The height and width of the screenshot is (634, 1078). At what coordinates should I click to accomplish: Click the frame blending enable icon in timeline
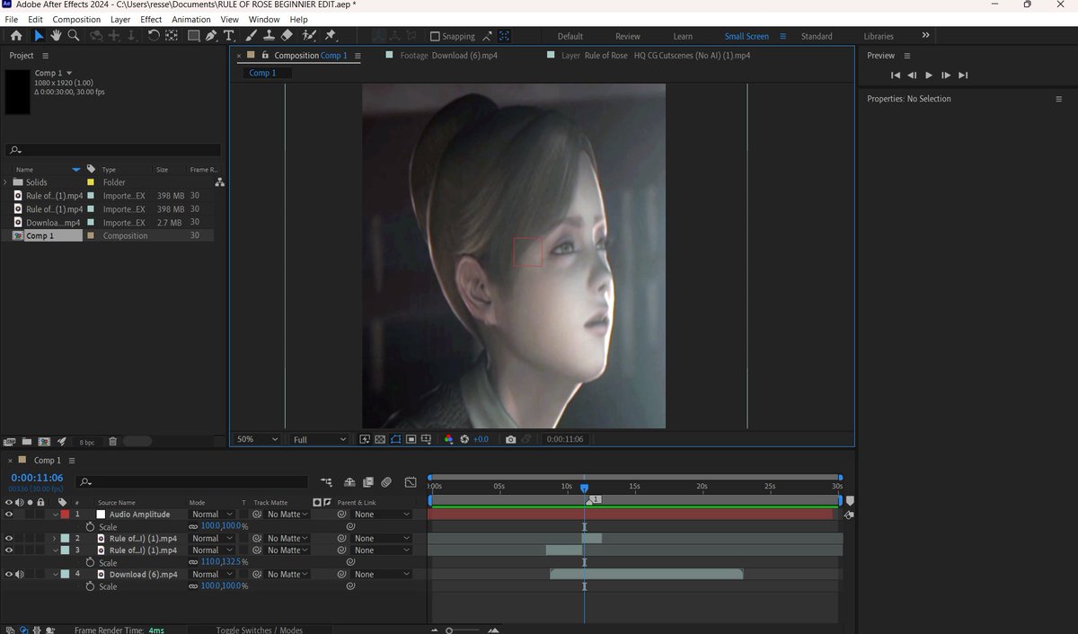click(x=367, y=482)
